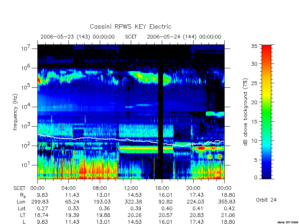Click the LT value '20.26'
Viewport: 299px width, 224px height.
click(x=135, y=215)
